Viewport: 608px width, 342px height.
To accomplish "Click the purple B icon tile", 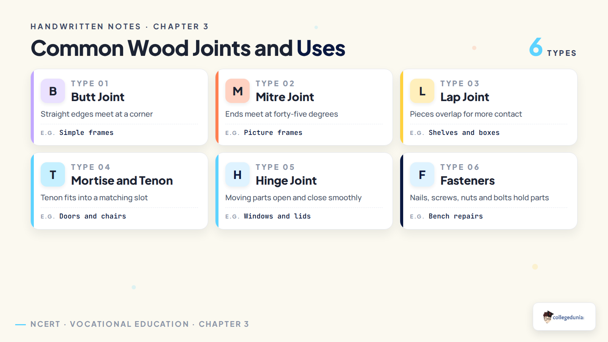I will click(x=53, y=91).
